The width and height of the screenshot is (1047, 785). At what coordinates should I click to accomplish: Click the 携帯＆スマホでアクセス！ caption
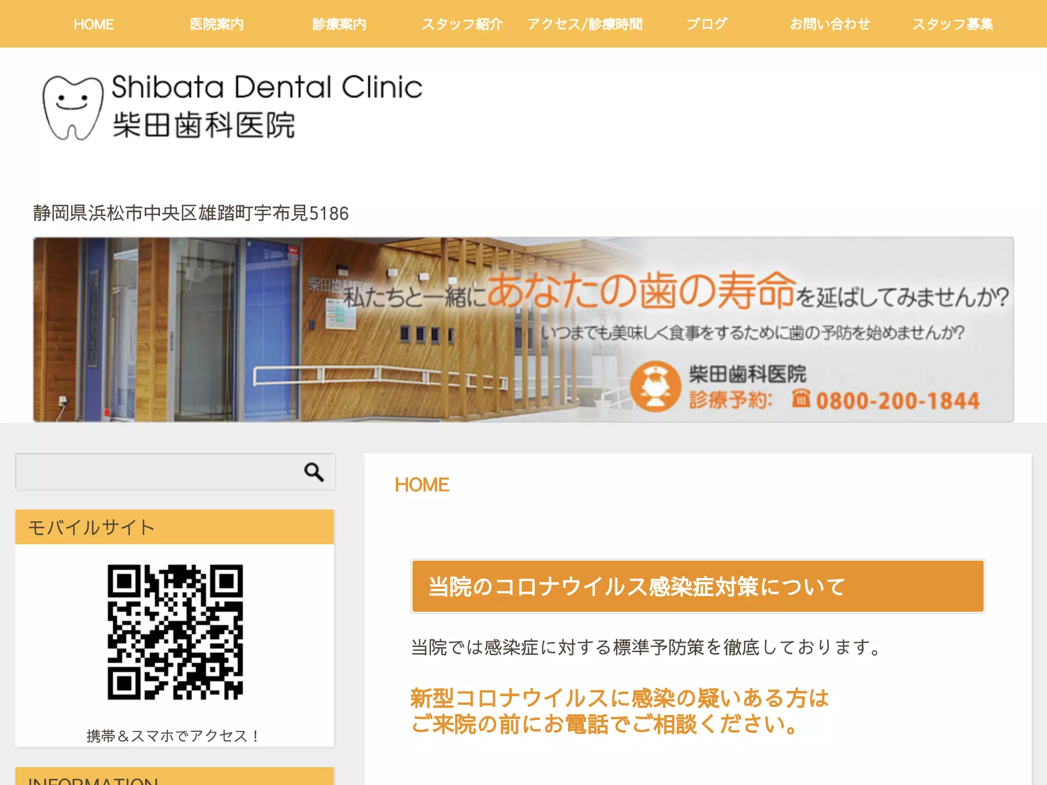pyautogui.click(x=174, y=736)
